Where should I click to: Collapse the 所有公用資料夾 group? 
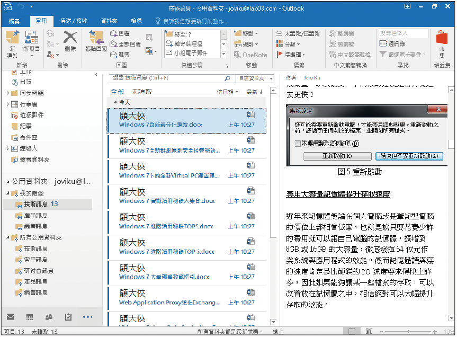[x=8, y=237]
